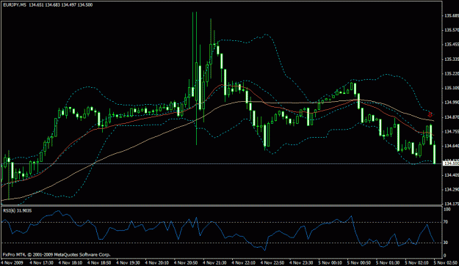Viewport: 459px width, 266px height.
Task: Click the 4 Nov 22:10 time label
Action: (244, 262)
